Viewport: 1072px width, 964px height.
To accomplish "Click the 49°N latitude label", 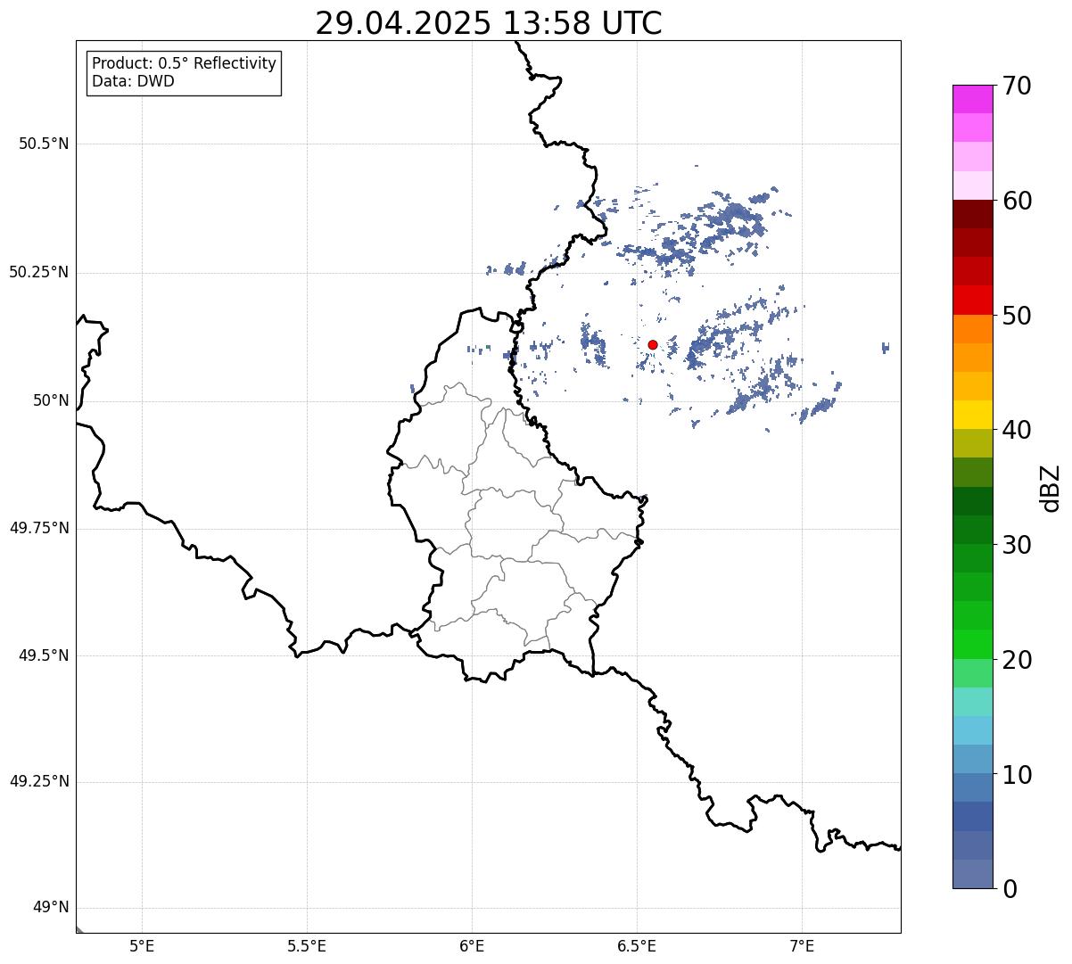I will point(51,908).
